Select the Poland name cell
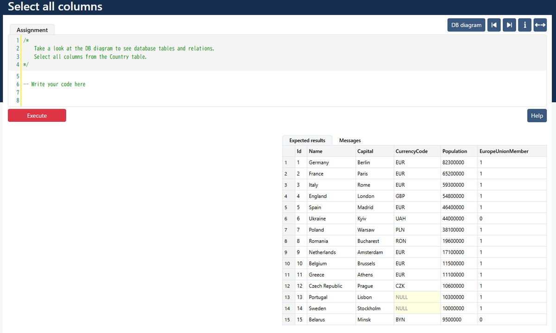Image resolution: width=556 pixels, height=333 pixels. click(331, 230)
